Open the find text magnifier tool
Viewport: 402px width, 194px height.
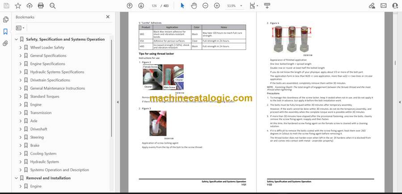[53, 6]
